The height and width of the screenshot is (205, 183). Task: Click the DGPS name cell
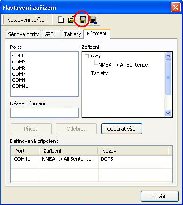click(107, 159)
